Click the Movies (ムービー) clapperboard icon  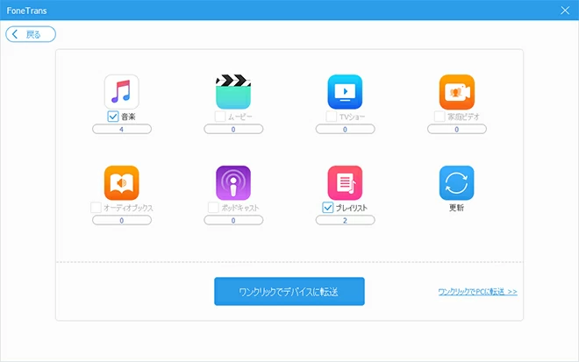233,91
